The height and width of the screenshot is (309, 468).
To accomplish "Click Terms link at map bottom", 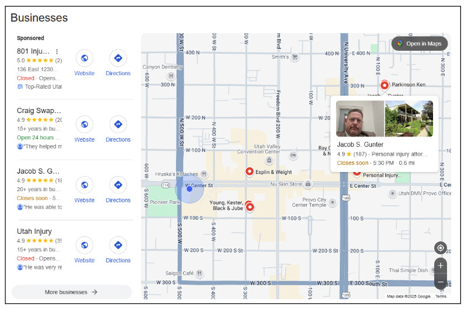I will pos(441,296).
